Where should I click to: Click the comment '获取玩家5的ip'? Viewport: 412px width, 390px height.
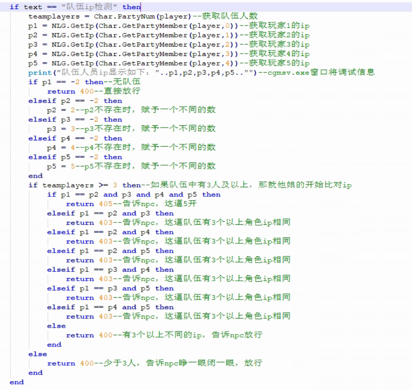279,63
